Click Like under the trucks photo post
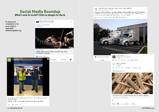This screenshot has width=159, height=112. pos(102,60)
